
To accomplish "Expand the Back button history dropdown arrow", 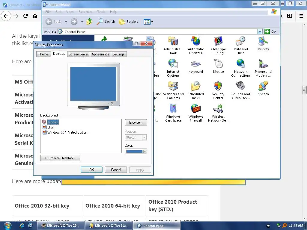I will [x=66, y=22].
